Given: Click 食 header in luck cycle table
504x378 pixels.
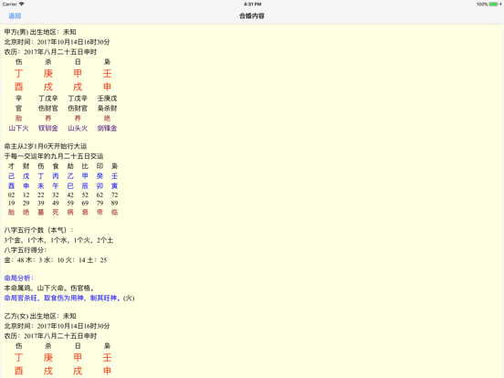Looking at the screenshot, I should click(x=56, y=166).
